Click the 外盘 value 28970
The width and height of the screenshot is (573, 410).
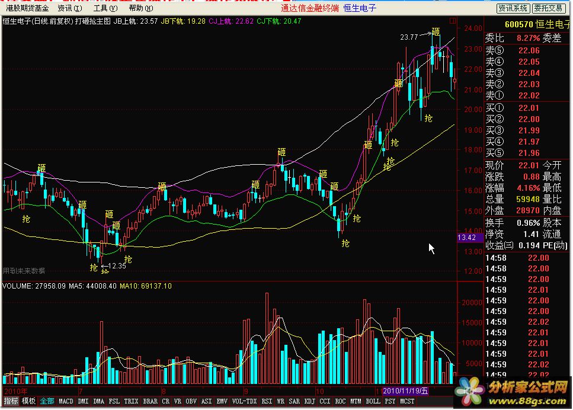point(528,211)
